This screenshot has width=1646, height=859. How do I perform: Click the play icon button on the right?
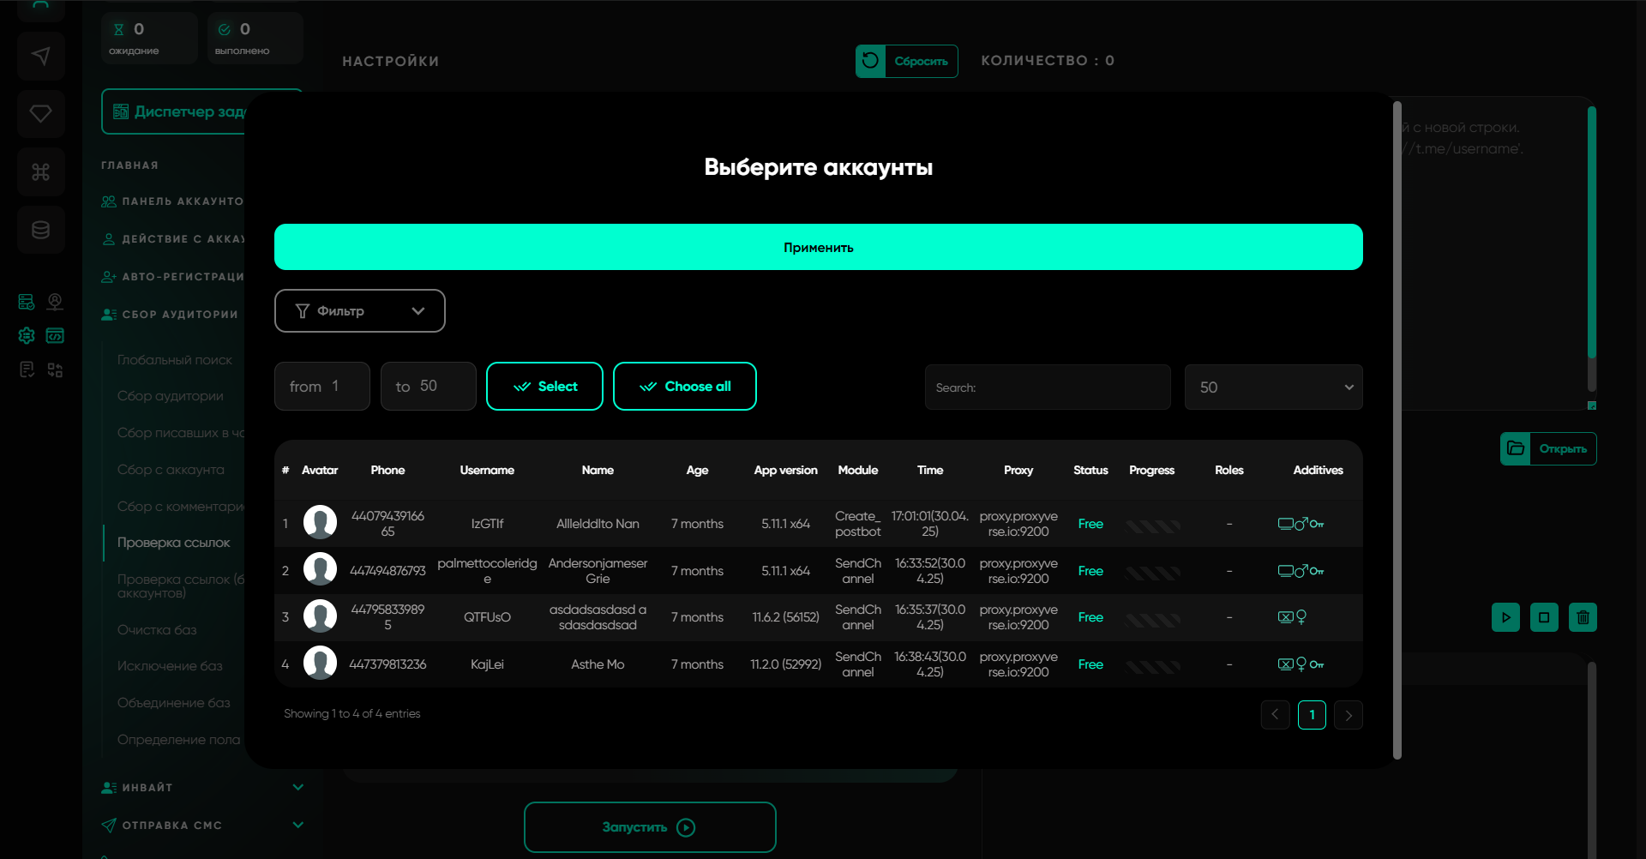[x=1505, y=617]
